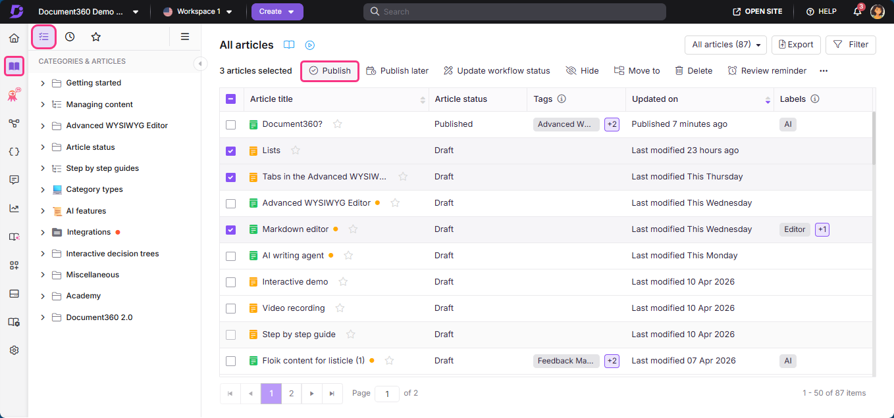Select Update workflow status in the toolbar
Screen dimensions: 894x418
click(496, 70)
